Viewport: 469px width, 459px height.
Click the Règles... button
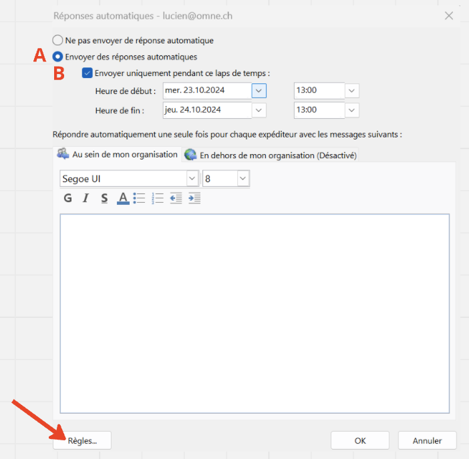(x=82, y=440)
